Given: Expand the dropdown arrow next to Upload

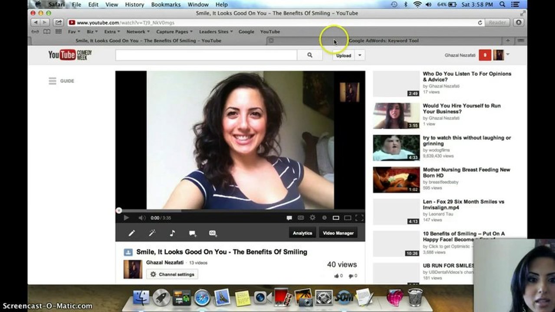Looking at the screenshot, I should click(360, 55).
